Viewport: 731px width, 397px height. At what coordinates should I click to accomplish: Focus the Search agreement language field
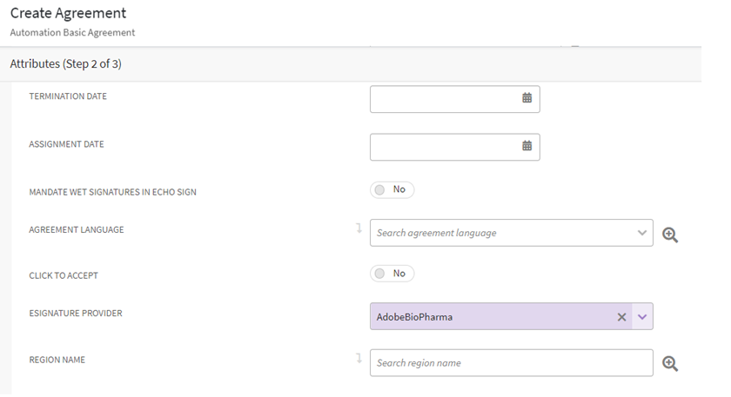[x=500, y=233]
